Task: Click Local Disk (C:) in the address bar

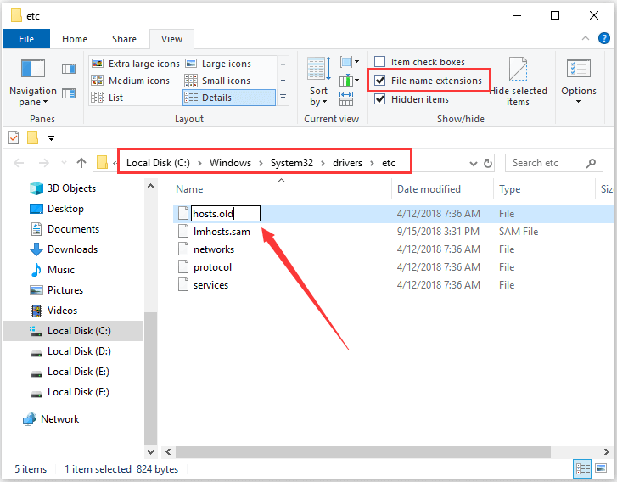Action: pos(158,163)
